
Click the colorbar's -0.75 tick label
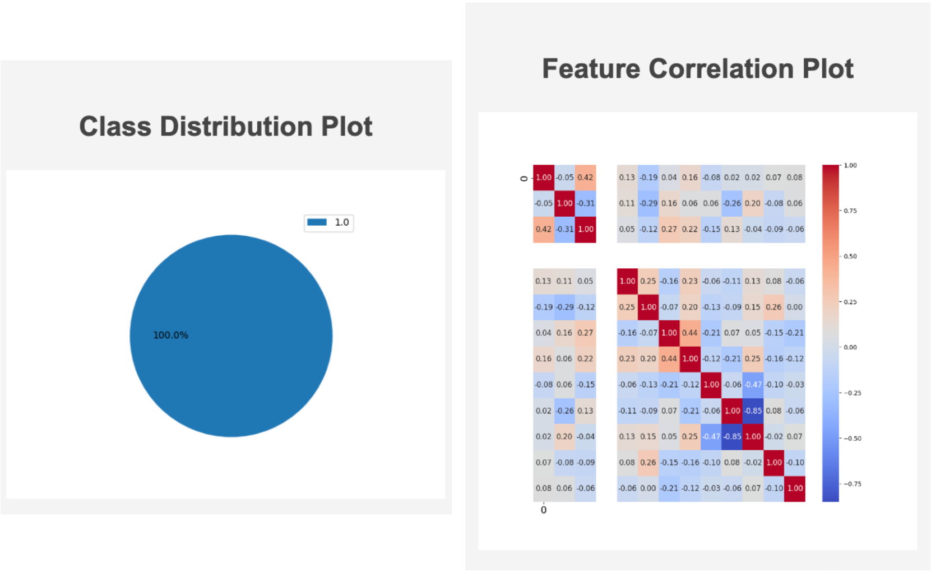[x=852, y=483]
